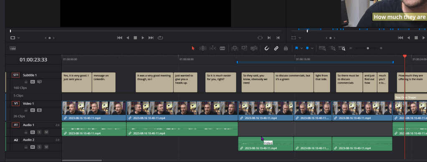Play forward in the source viewer
The height and width of the screenshot is (162, 427).
point(143,38)
